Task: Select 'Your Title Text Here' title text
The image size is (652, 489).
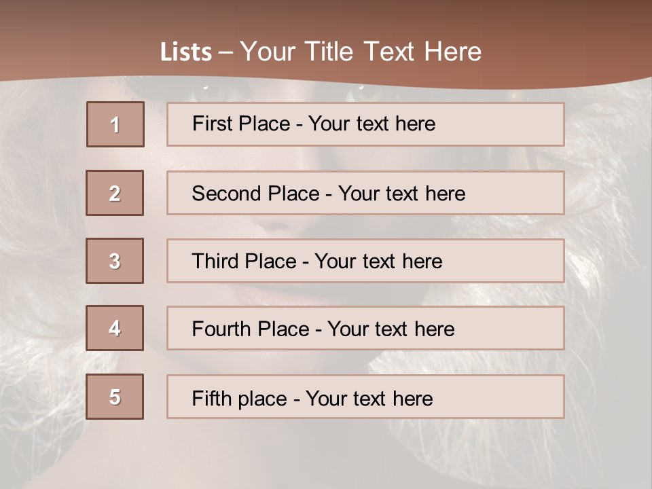Action: coord(361,52)
